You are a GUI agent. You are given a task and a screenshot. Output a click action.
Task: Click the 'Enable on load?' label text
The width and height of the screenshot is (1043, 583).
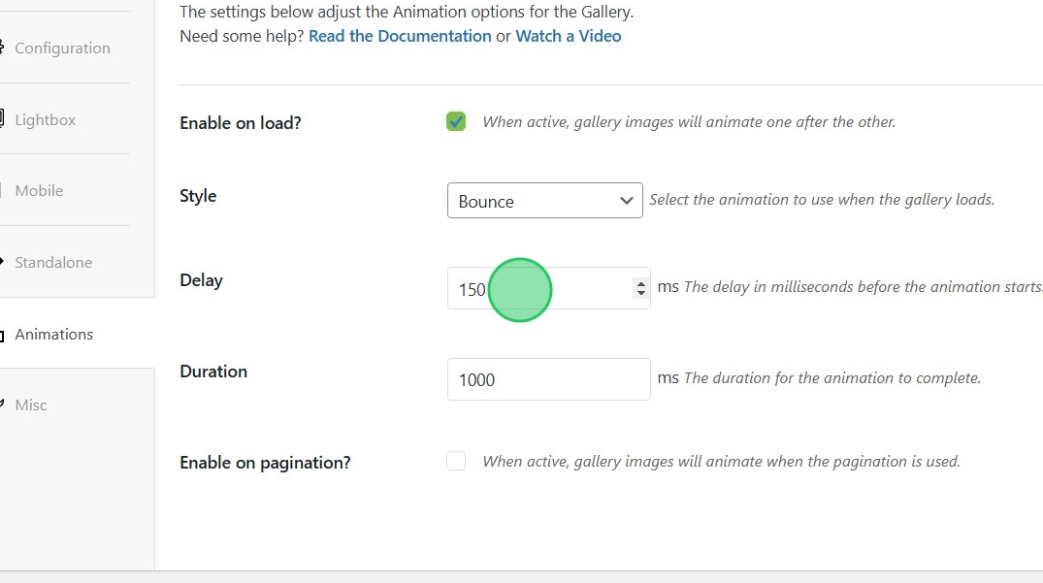point(241,123)
